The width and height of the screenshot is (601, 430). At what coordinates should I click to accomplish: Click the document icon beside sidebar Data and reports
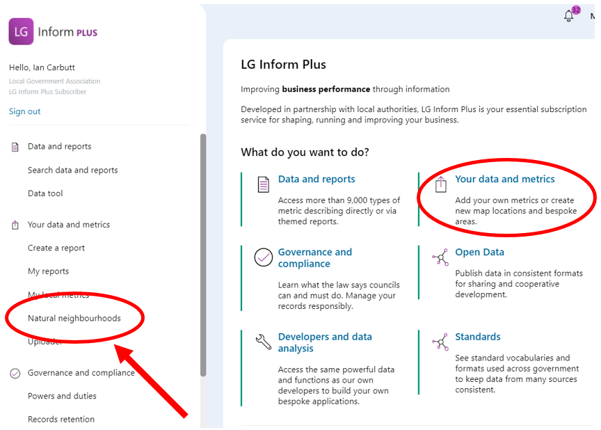pyautogui.click(x=15, y=147)
